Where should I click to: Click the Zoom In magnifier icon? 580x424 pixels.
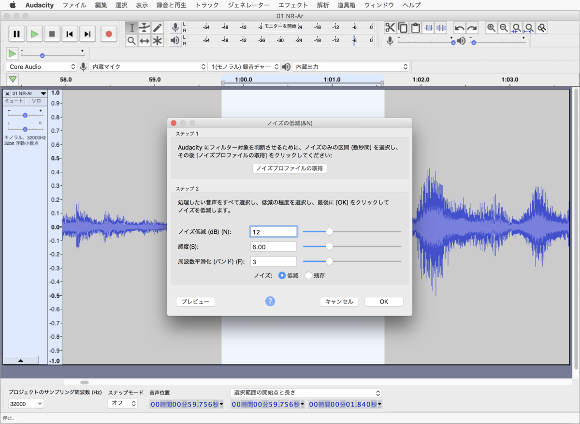492,28
